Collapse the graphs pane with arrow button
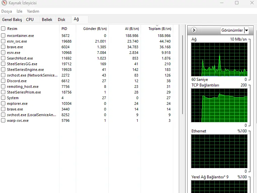257x193 pixels. coord(194,30)
